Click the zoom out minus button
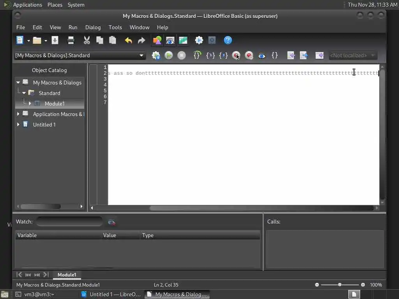 pos(317,285)
